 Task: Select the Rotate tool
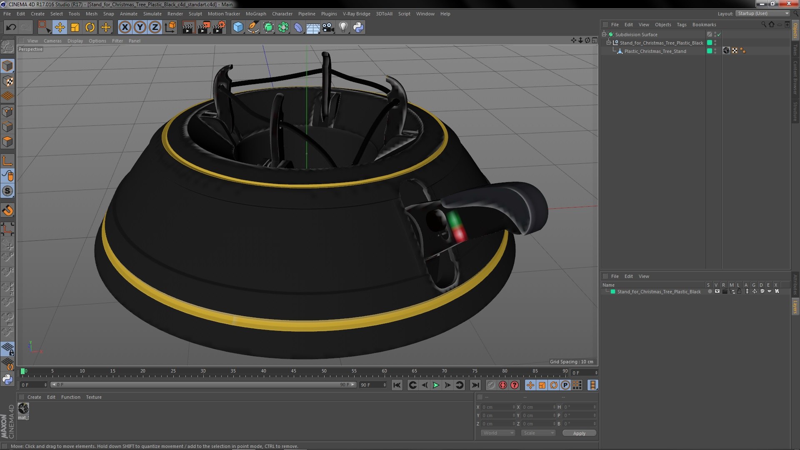coord(90,27)
